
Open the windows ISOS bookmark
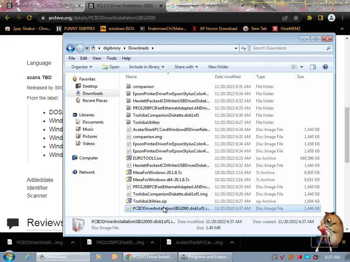(x=118, y=29)
